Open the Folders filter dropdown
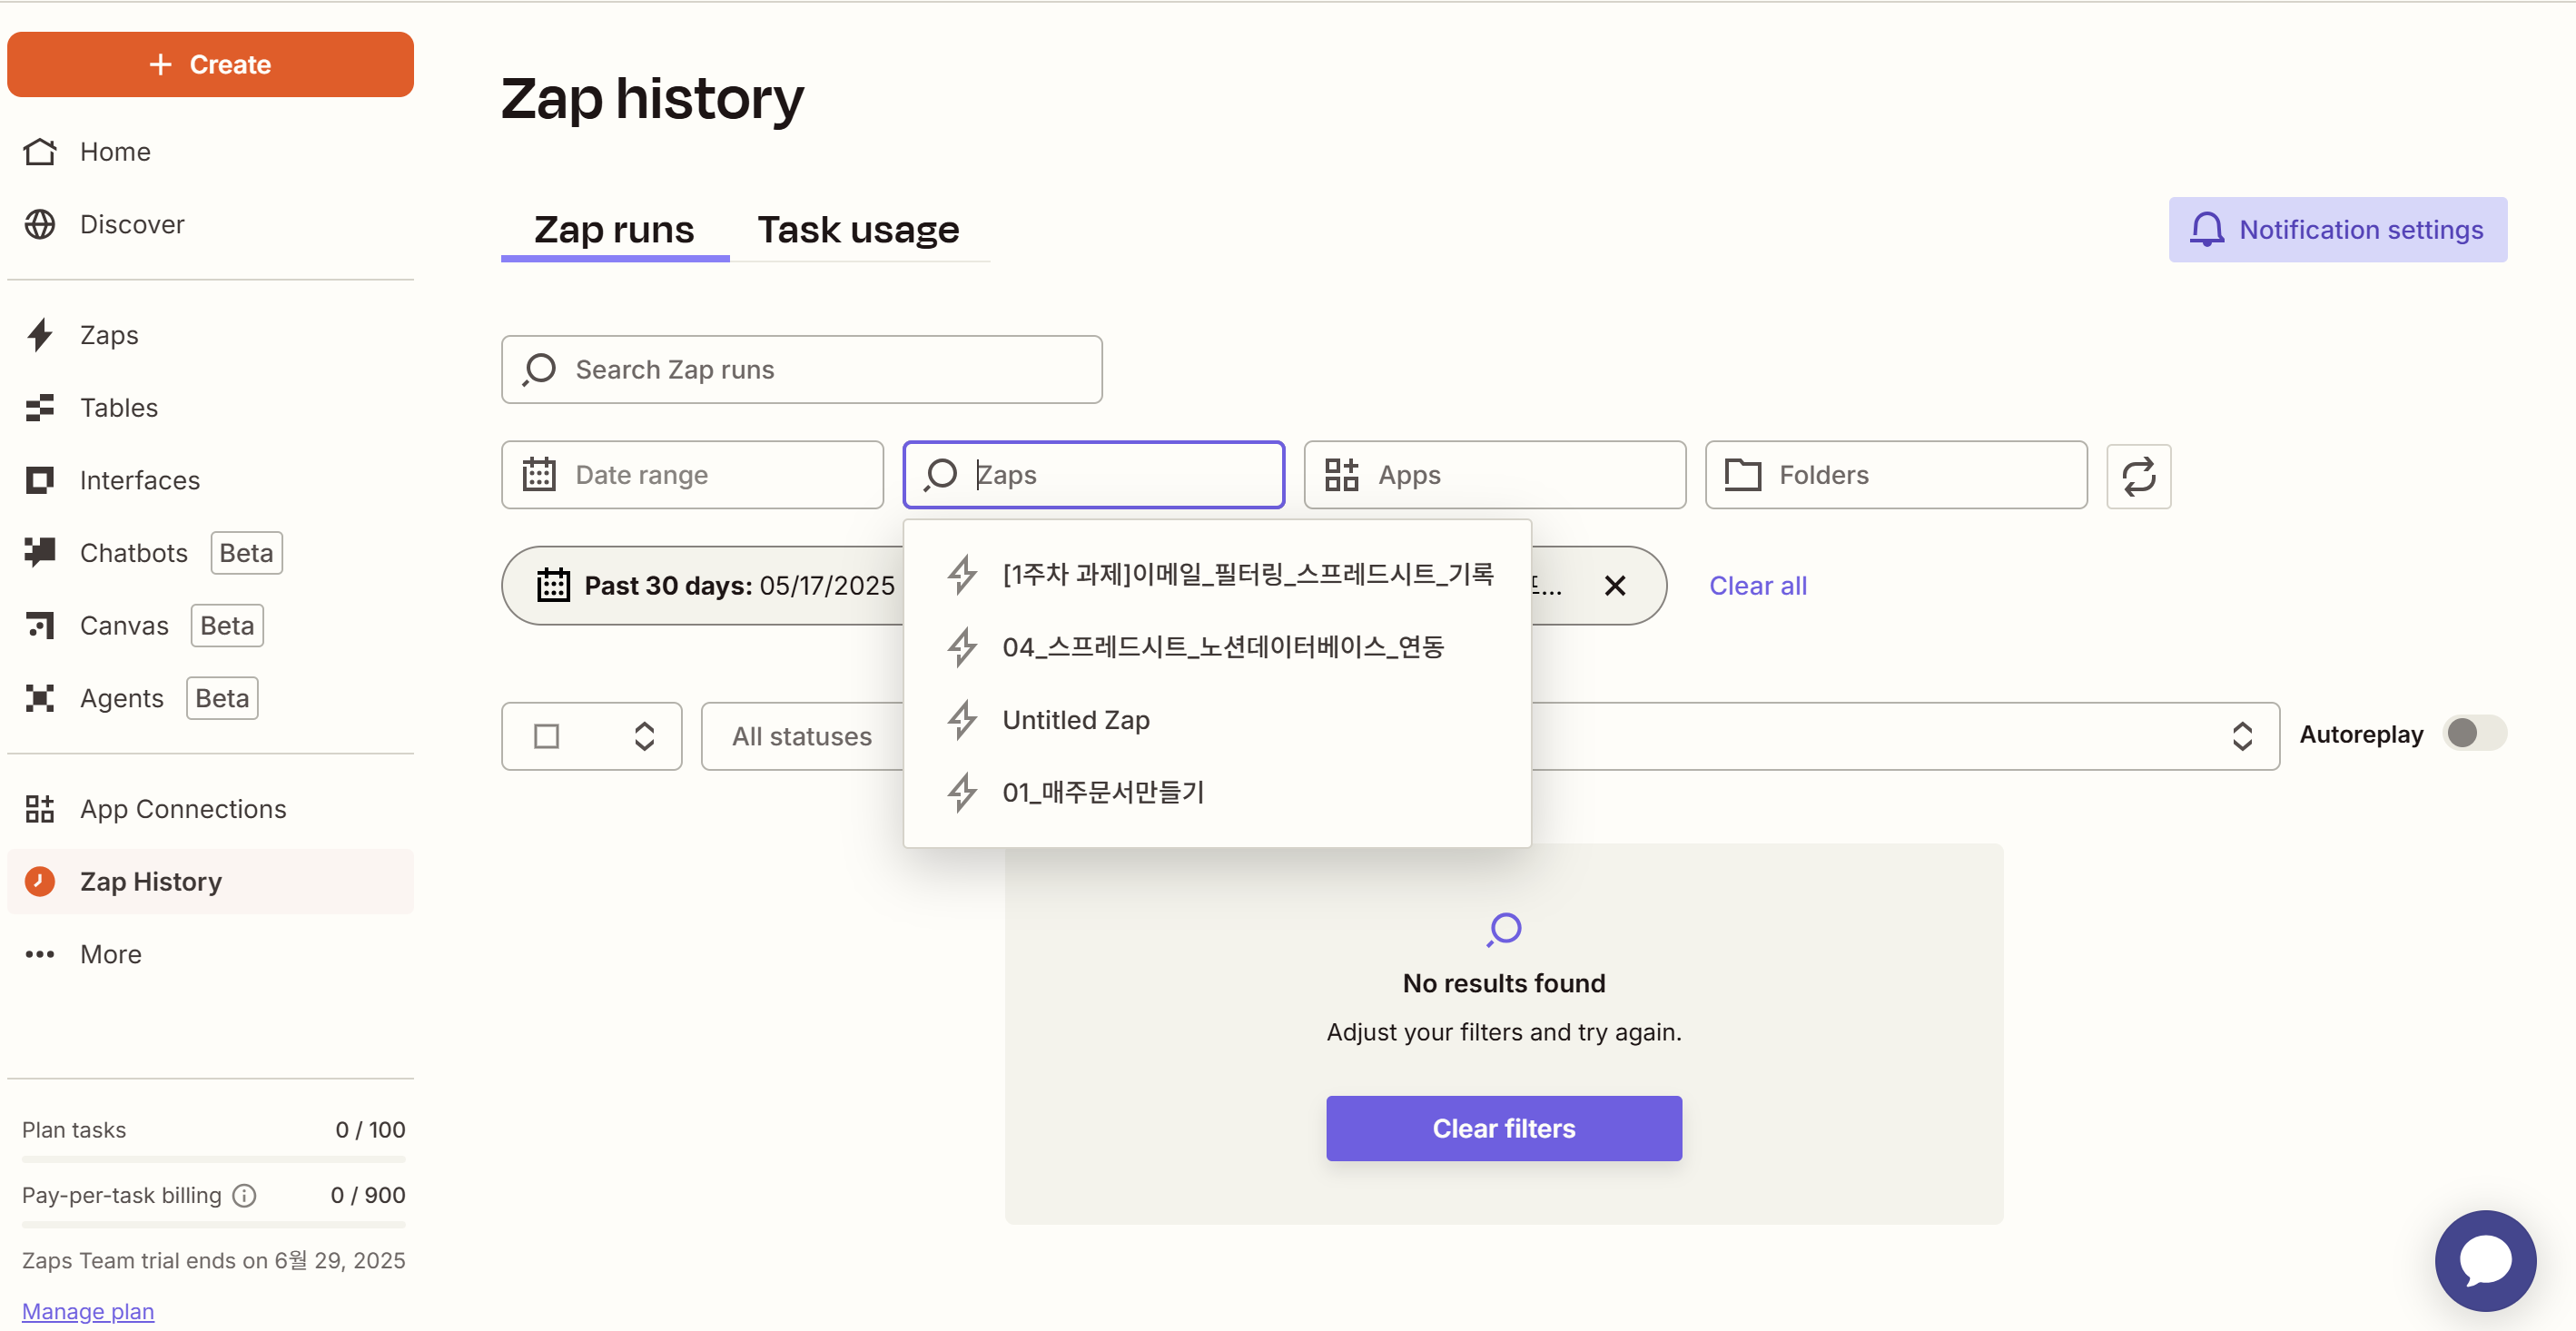2576x1331 pixels. [x=1896, y=475]
